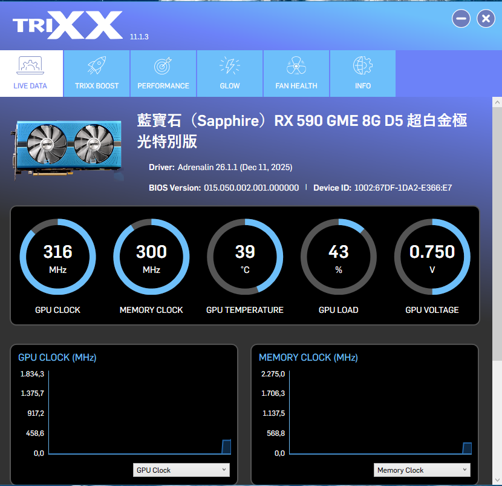Click the GPU LOAD gauge label

[339, 310]
